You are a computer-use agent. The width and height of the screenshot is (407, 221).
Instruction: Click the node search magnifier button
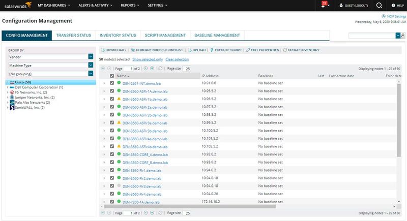pyautogui.click(x=403, y=35)
